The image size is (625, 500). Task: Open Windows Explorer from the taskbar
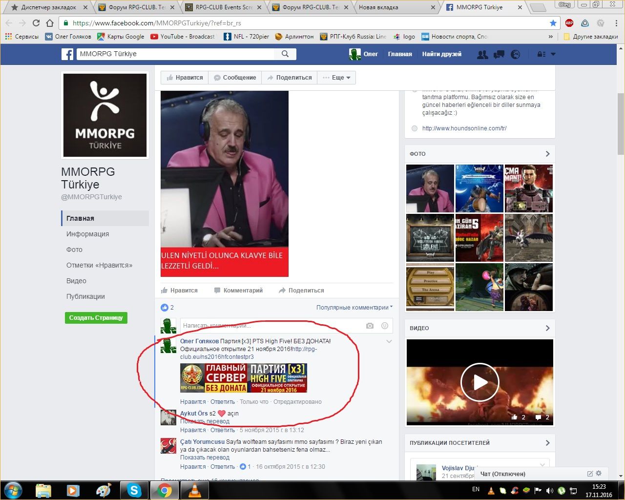point(43,490)
